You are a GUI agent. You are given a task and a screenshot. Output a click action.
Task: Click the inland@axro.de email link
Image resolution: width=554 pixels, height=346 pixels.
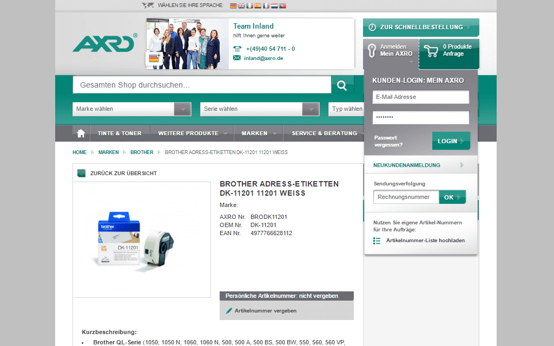(x=263, y=58)
